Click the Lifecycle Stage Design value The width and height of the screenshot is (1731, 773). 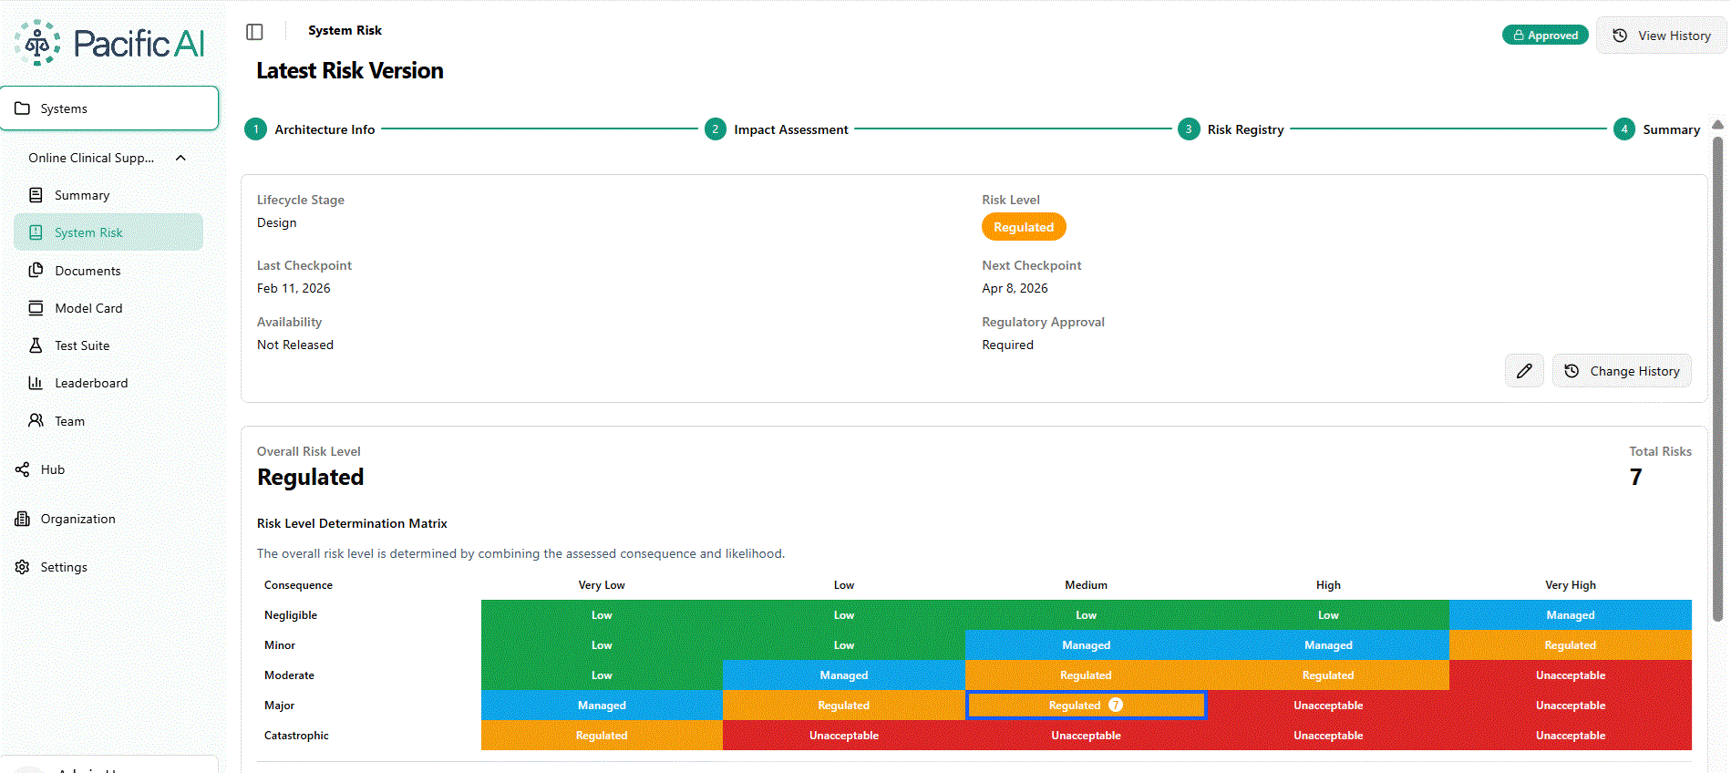point(276,222)
